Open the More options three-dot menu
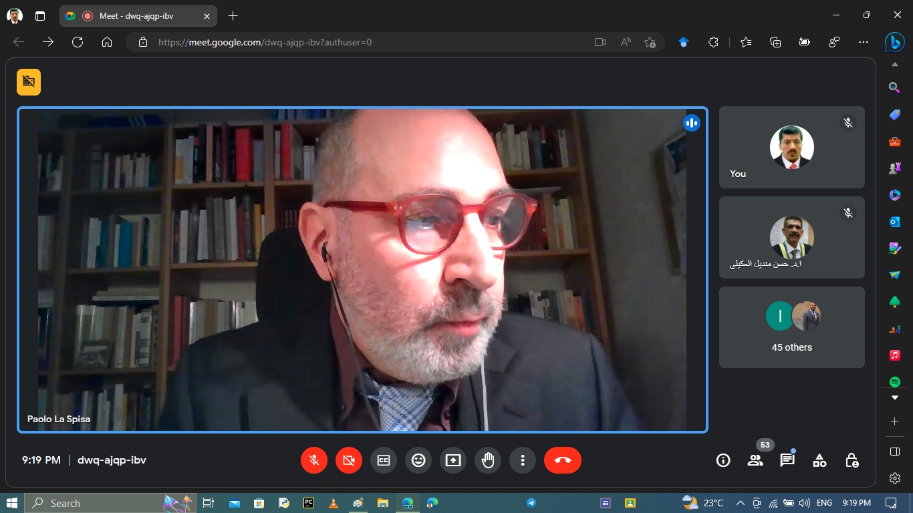 click(523, 460)
